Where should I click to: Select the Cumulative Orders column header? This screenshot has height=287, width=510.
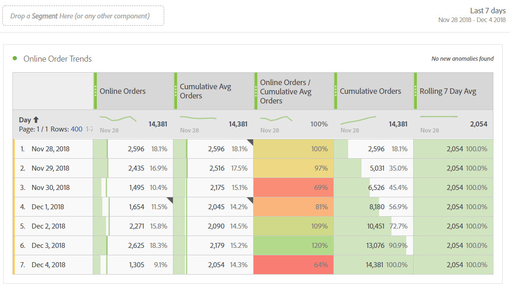[x=370, y=91]
